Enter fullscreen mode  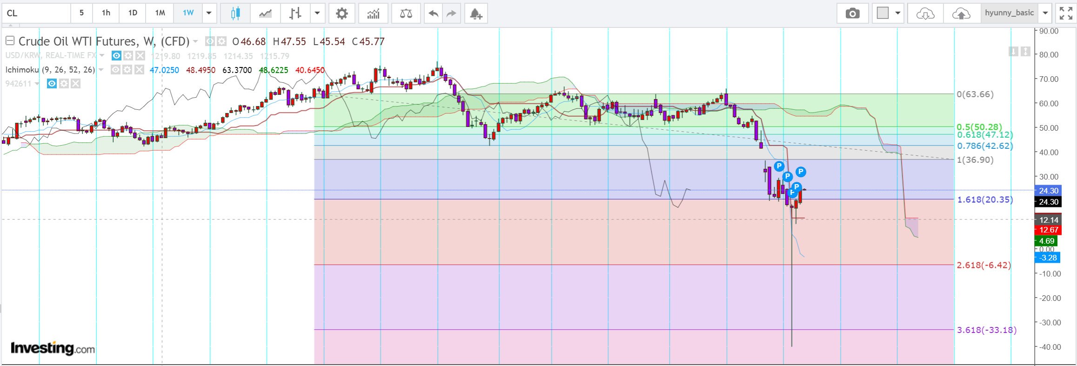pos(1065,13)
